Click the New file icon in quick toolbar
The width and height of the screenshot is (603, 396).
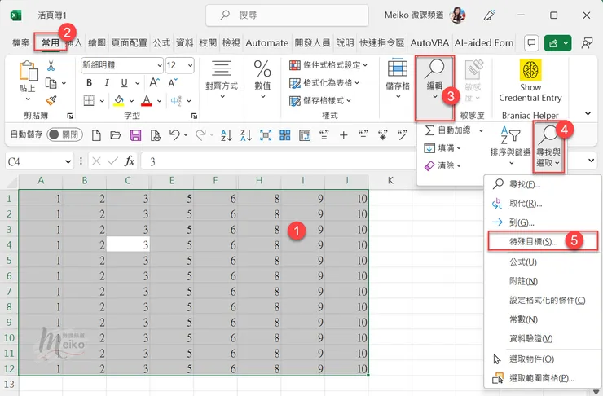(x=96, y=135)
